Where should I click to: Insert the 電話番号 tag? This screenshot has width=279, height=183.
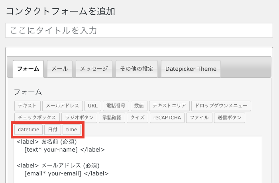click(116, 106)
